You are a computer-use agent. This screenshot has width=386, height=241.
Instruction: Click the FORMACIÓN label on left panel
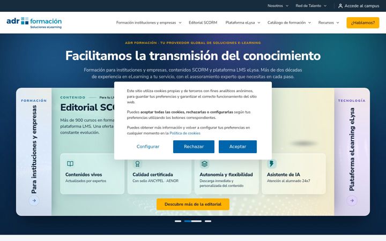pos(34,101)
